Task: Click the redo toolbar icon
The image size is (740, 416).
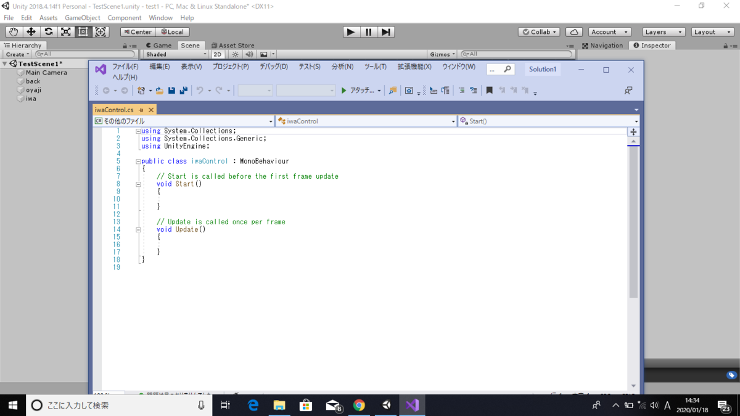Action: tap(219, 91)
